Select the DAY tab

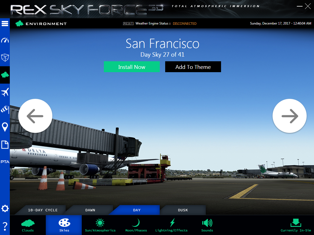(x=137, y=210)
